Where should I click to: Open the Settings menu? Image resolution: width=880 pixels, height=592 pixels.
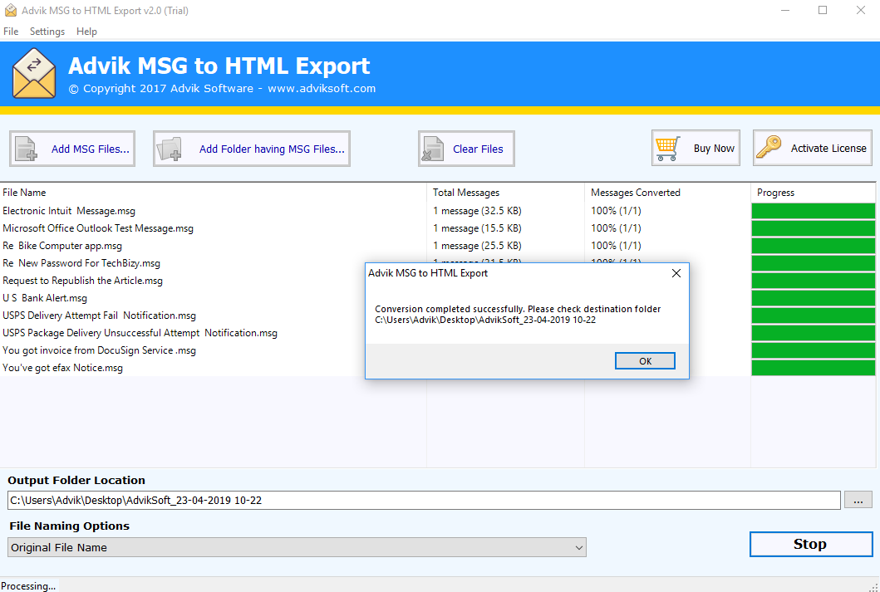click(47, 32)
